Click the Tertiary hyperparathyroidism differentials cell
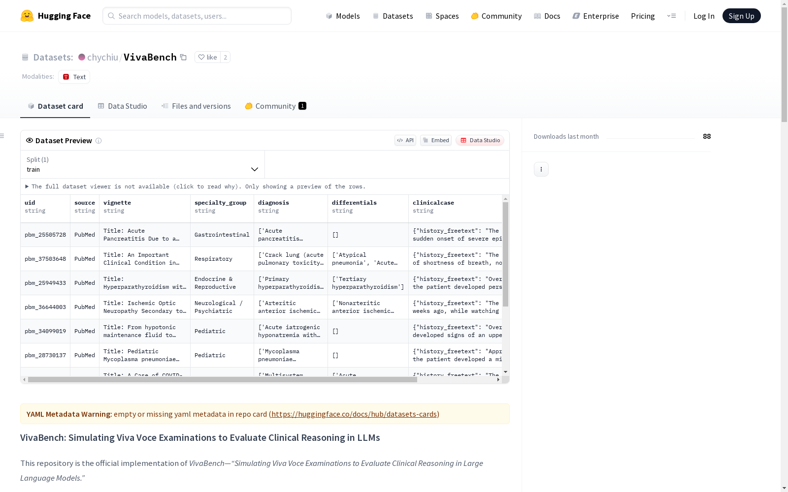Viewport: 788px width, 492px height. [368, 283]
